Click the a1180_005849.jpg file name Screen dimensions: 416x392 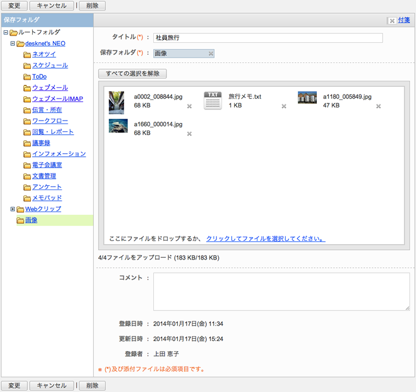coord(347,97)
